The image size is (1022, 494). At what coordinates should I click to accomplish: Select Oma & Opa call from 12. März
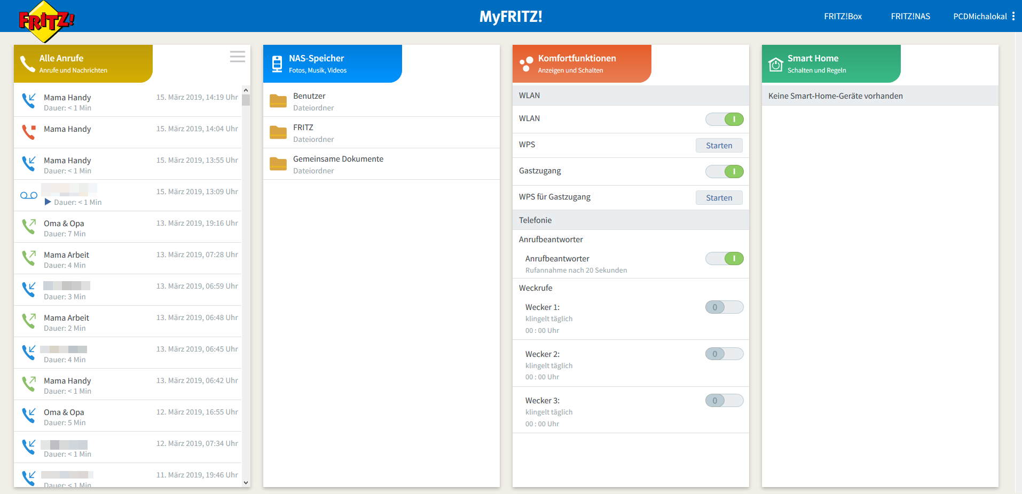click(x=128, y=416)
